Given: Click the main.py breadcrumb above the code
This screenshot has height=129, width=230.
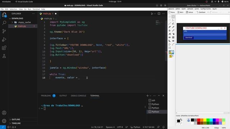Looking at the screenshot, I should click(48, 19).
